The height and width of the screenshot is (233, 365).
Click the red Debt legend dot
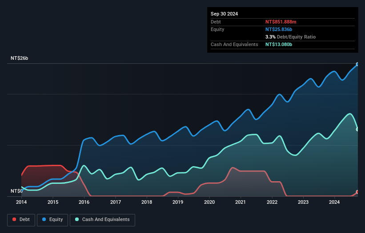click(x=14, y=219)
